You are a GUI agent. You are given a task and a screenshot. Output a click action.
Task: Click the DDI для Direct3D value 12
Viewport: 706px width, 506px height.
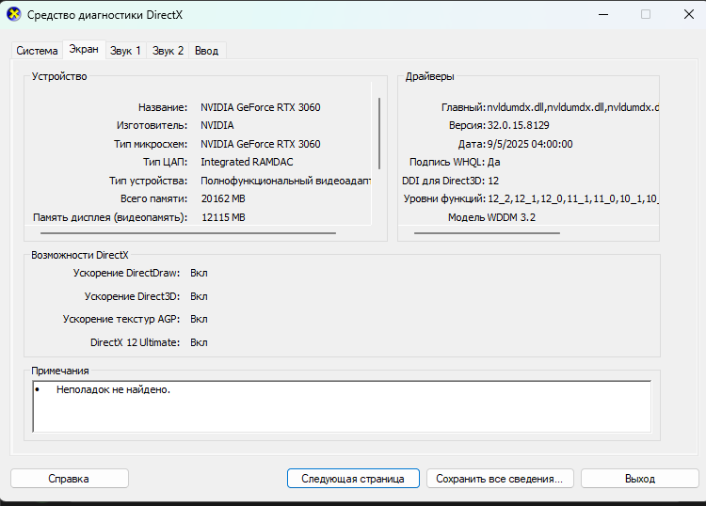coord(493,181)
